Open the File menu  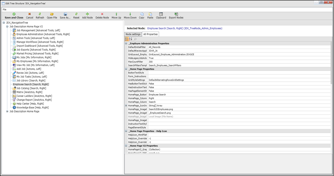click(4, 10)
